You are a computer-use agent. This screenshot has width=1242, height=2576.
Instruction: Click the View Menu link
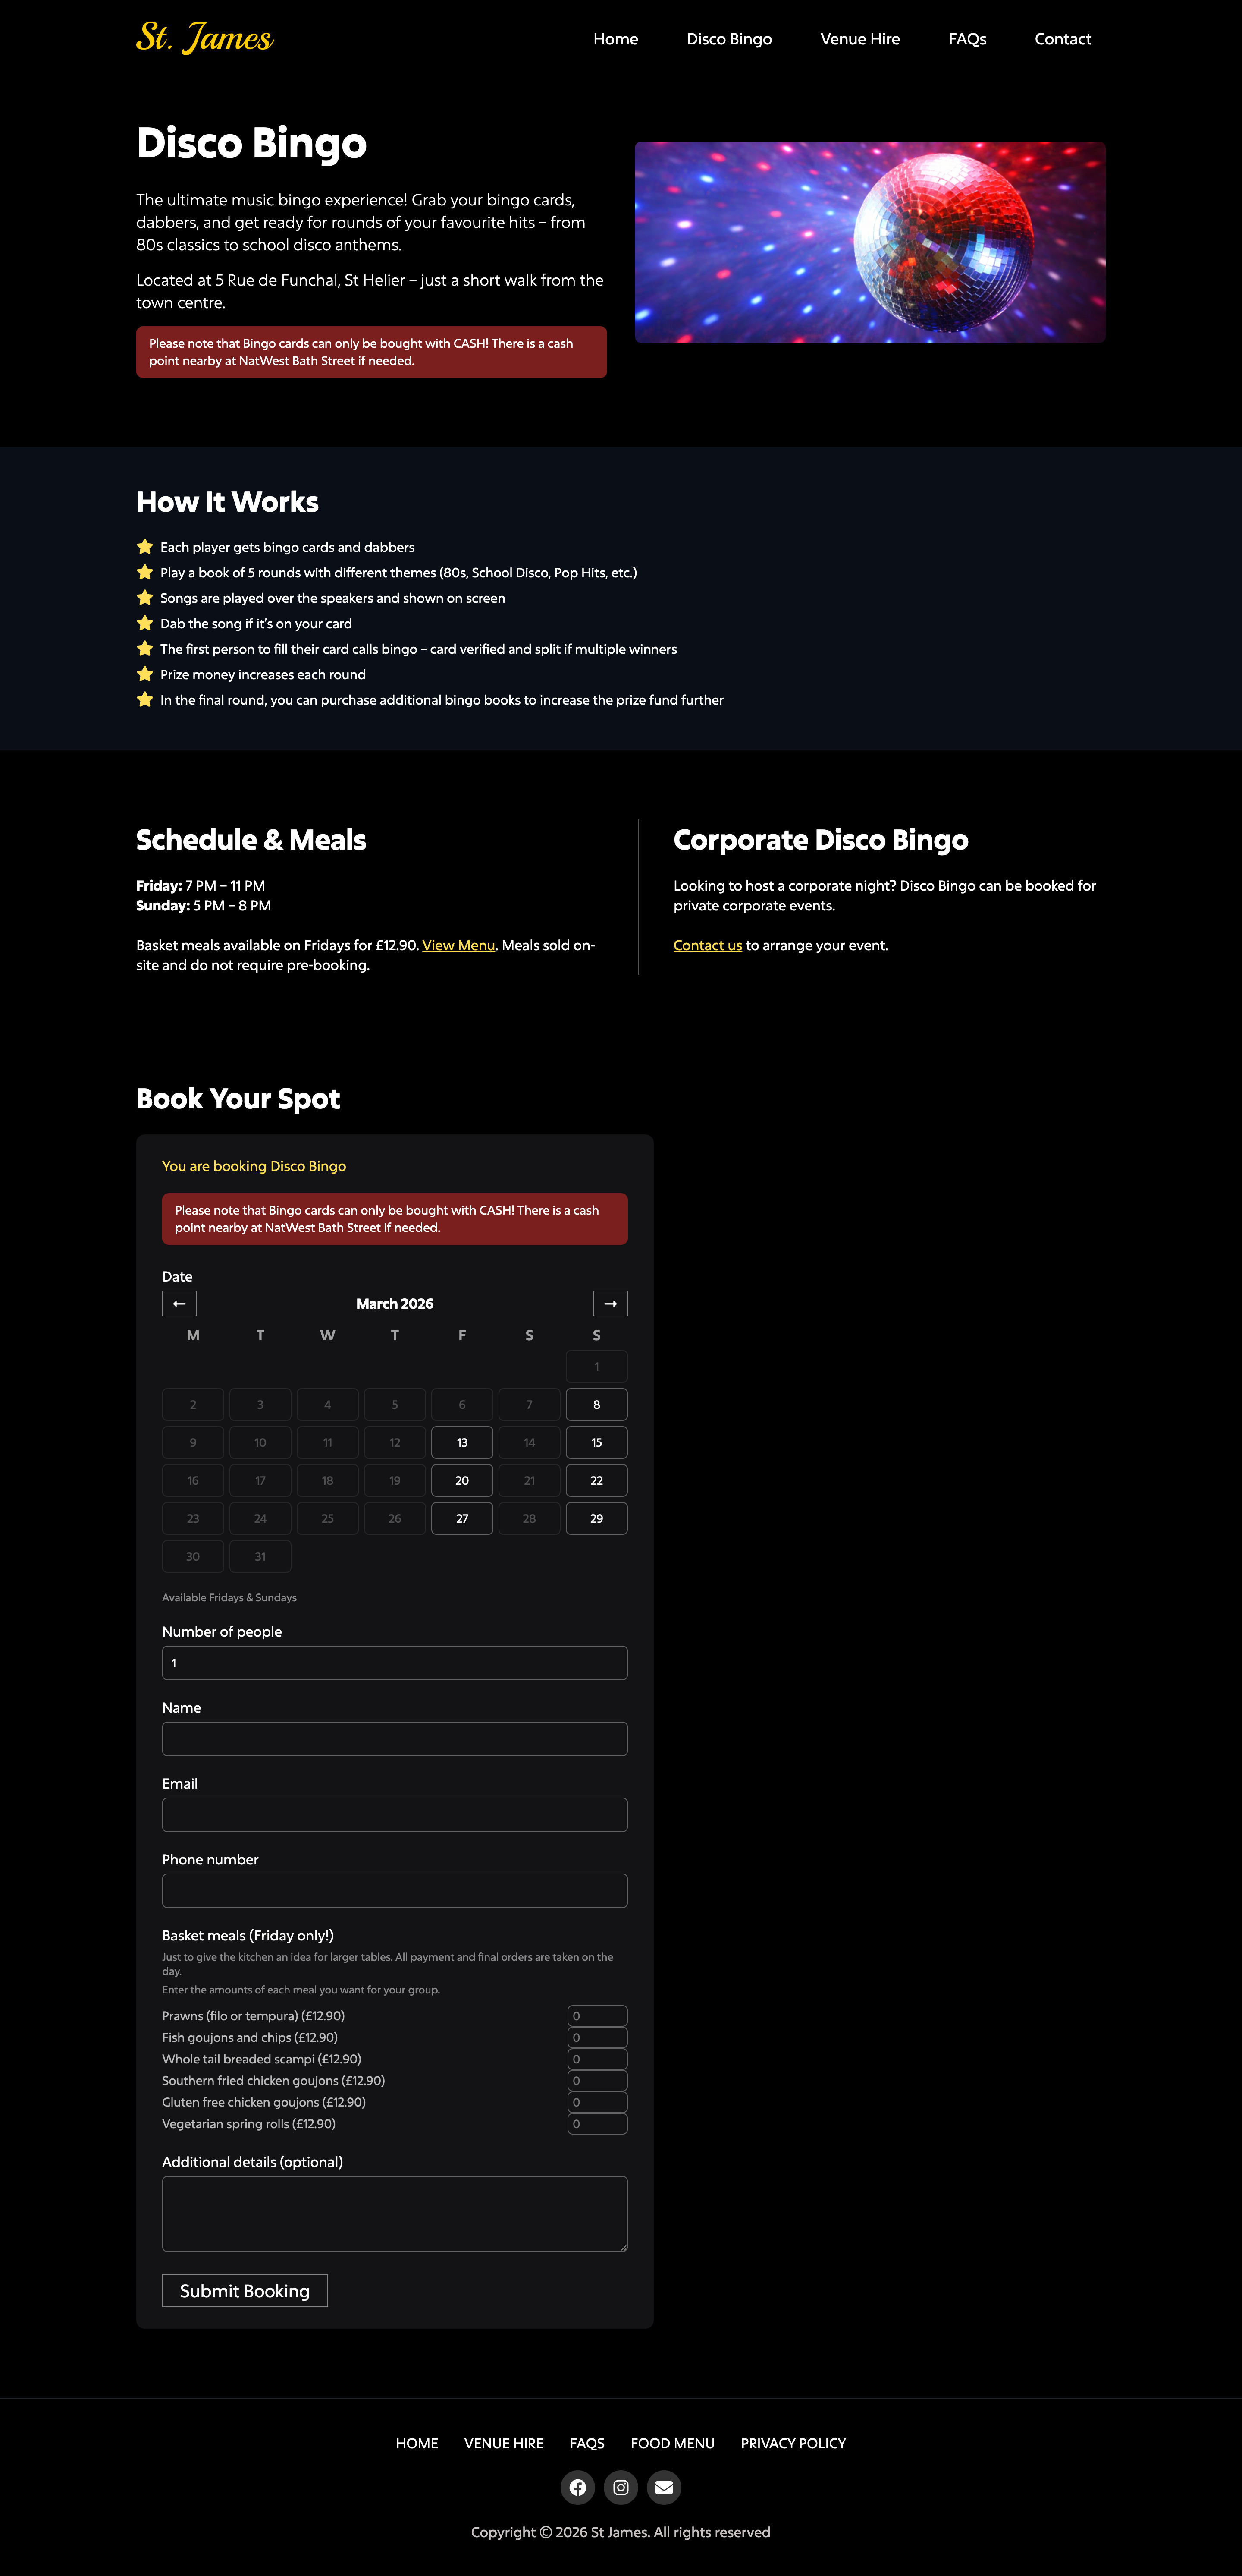click(x=458, y=945)
